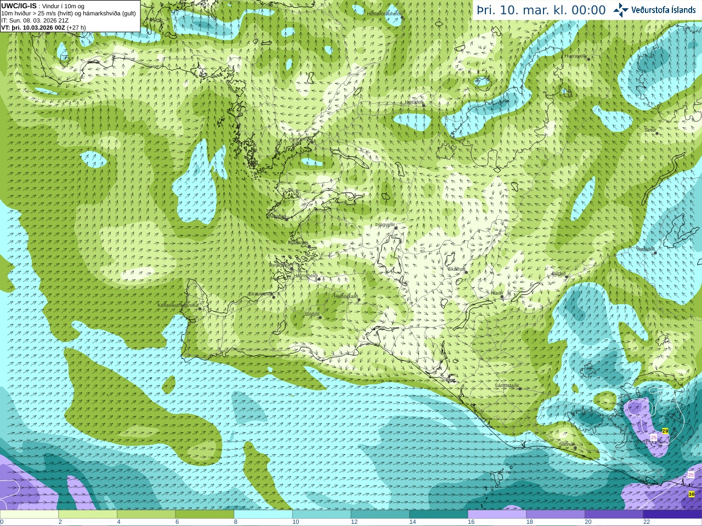Click the Sámsstaðir station label
This screenshot has width=702, height=526.
(x=507, y=385)
